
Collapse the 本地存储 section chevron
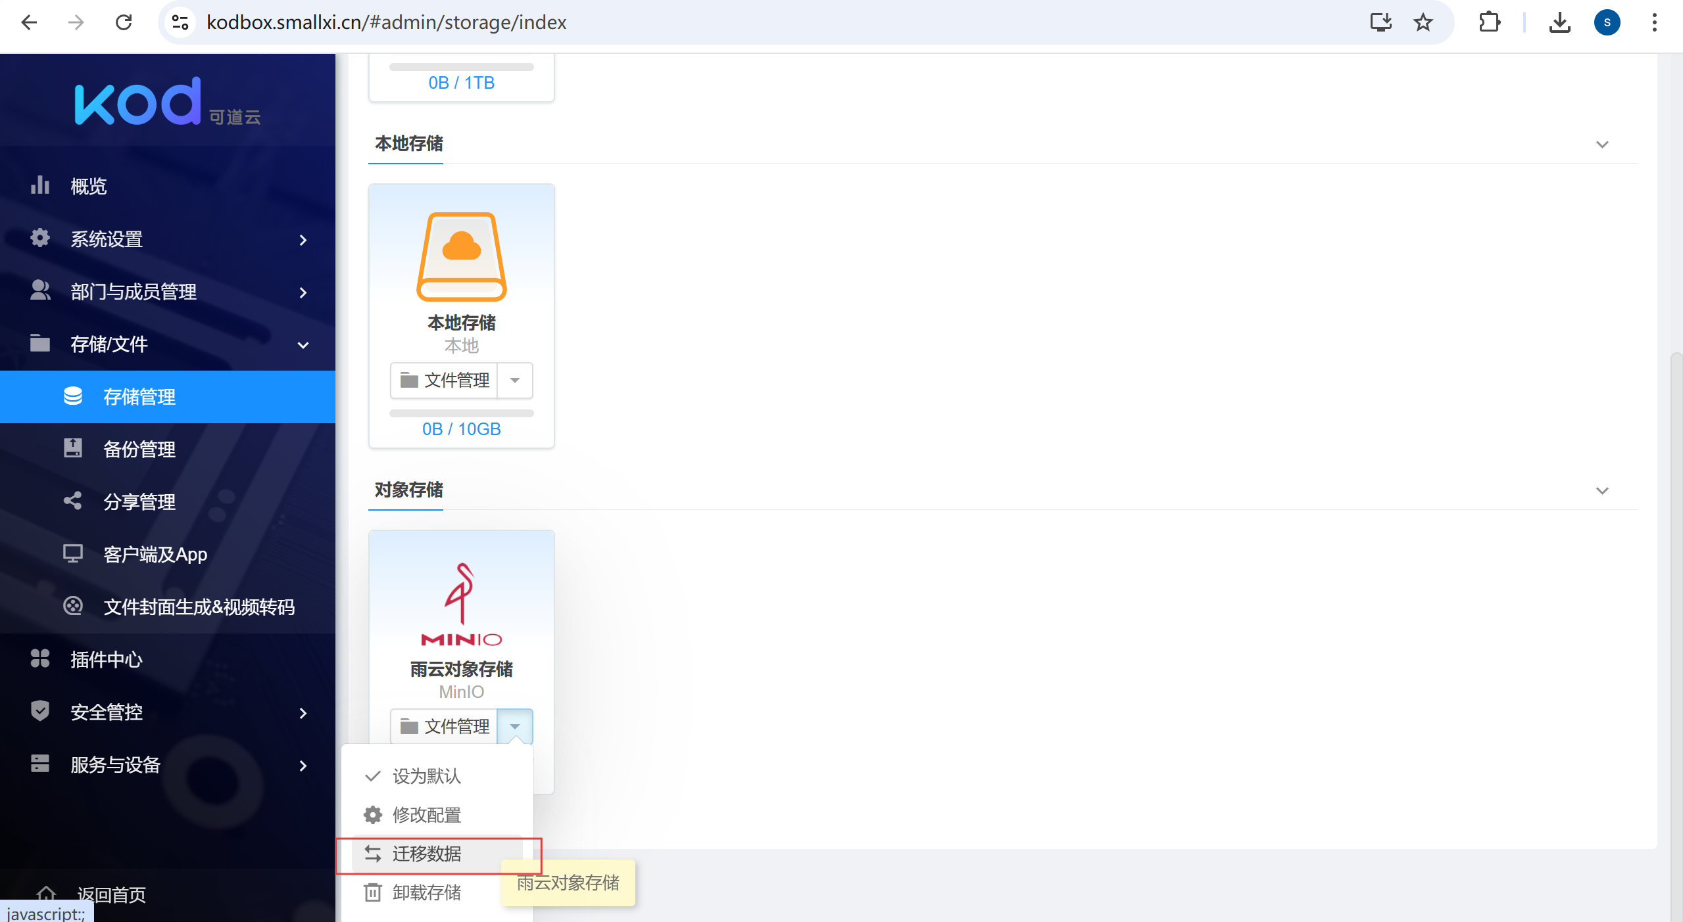(1602, 145)
